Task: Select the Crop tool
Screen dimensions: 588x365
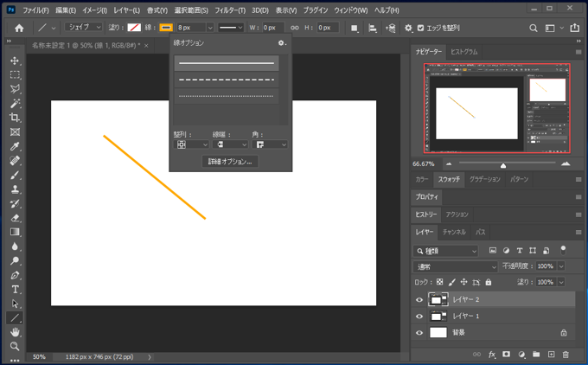Action: (15, 118)
